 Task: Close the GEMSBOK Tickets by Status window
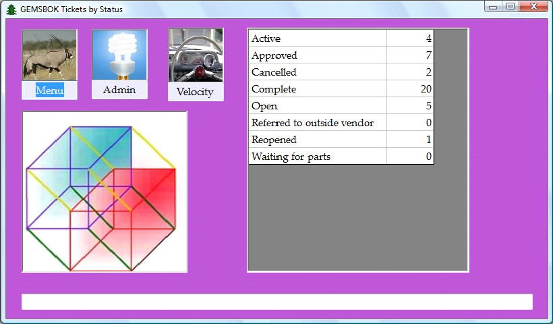pos(533,6)
